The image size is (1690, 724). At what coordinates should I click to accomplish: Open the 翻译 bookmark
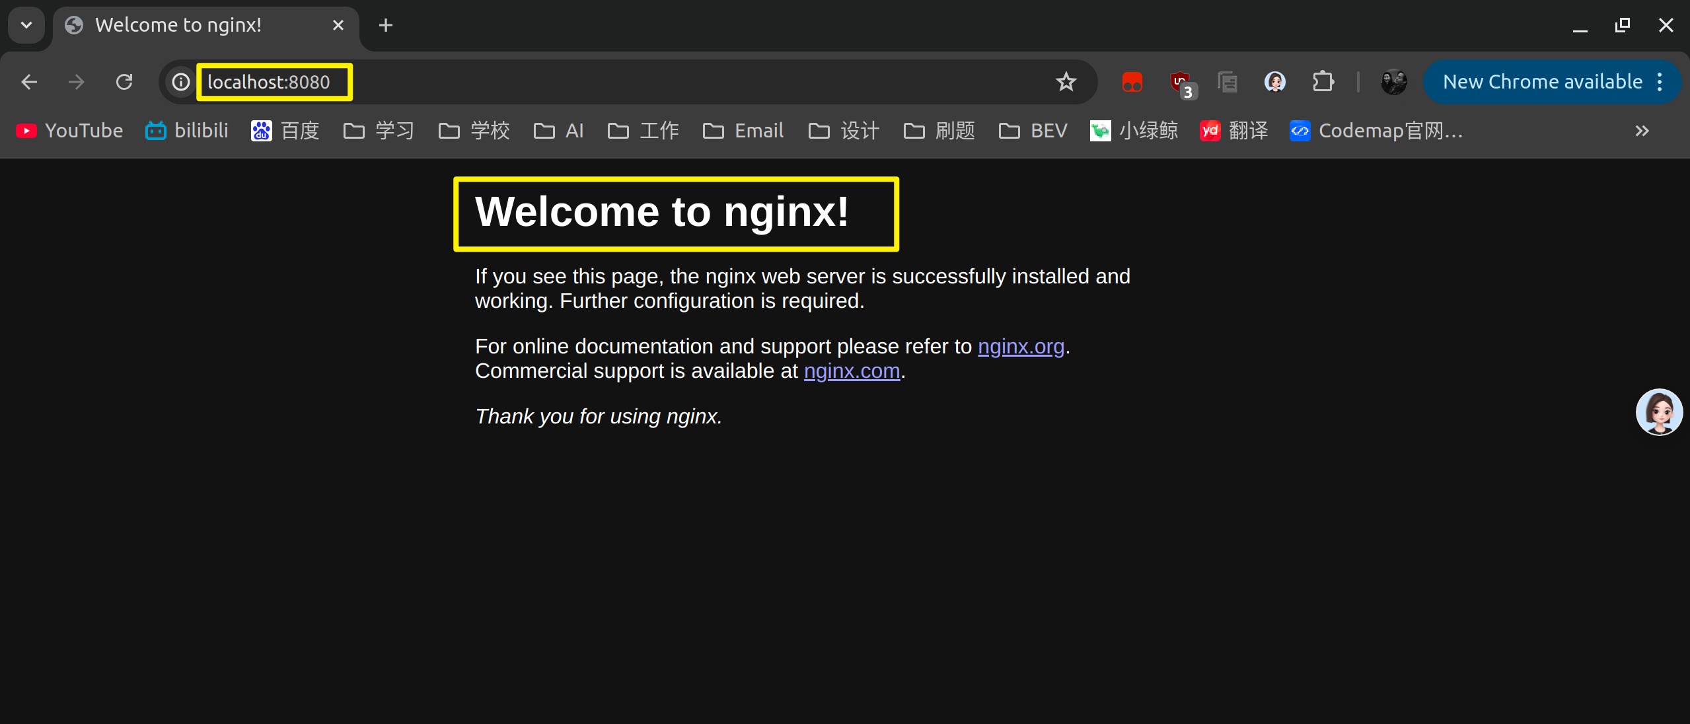[x=1235, y=131]
